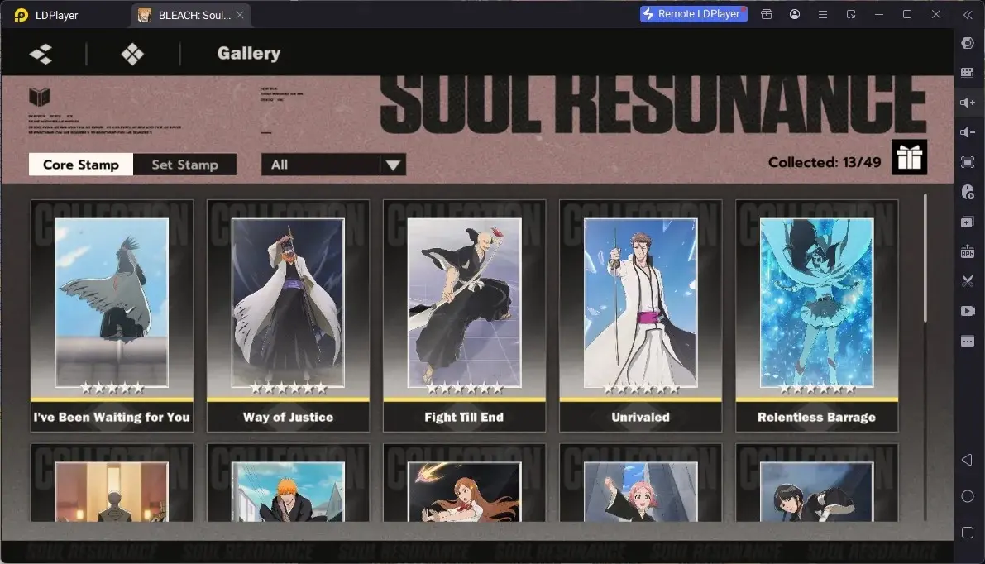Viewport: 985px width, 564px height.
Task: Open LDPlayer's hamburger menu in title bar
Action: coord(822,14)
